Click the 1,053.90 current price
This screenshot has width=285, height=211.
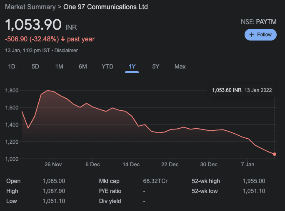33,25
